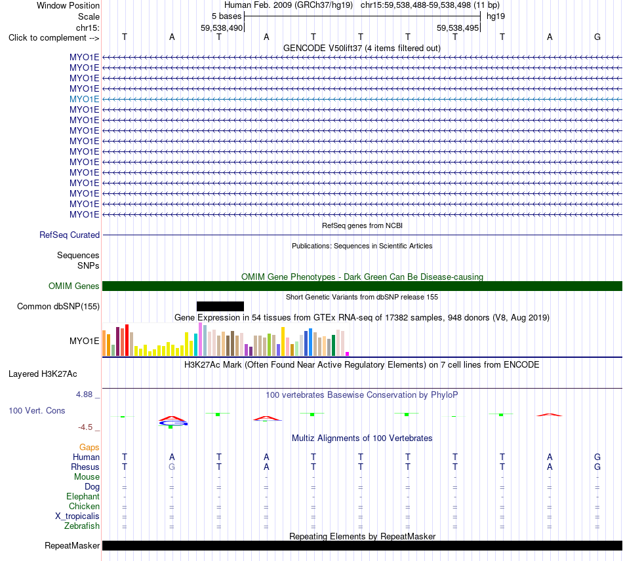This screenshot has height=561, width=623.
Task: Click the hg19 label beside scale bar
Action: (496, 16)
